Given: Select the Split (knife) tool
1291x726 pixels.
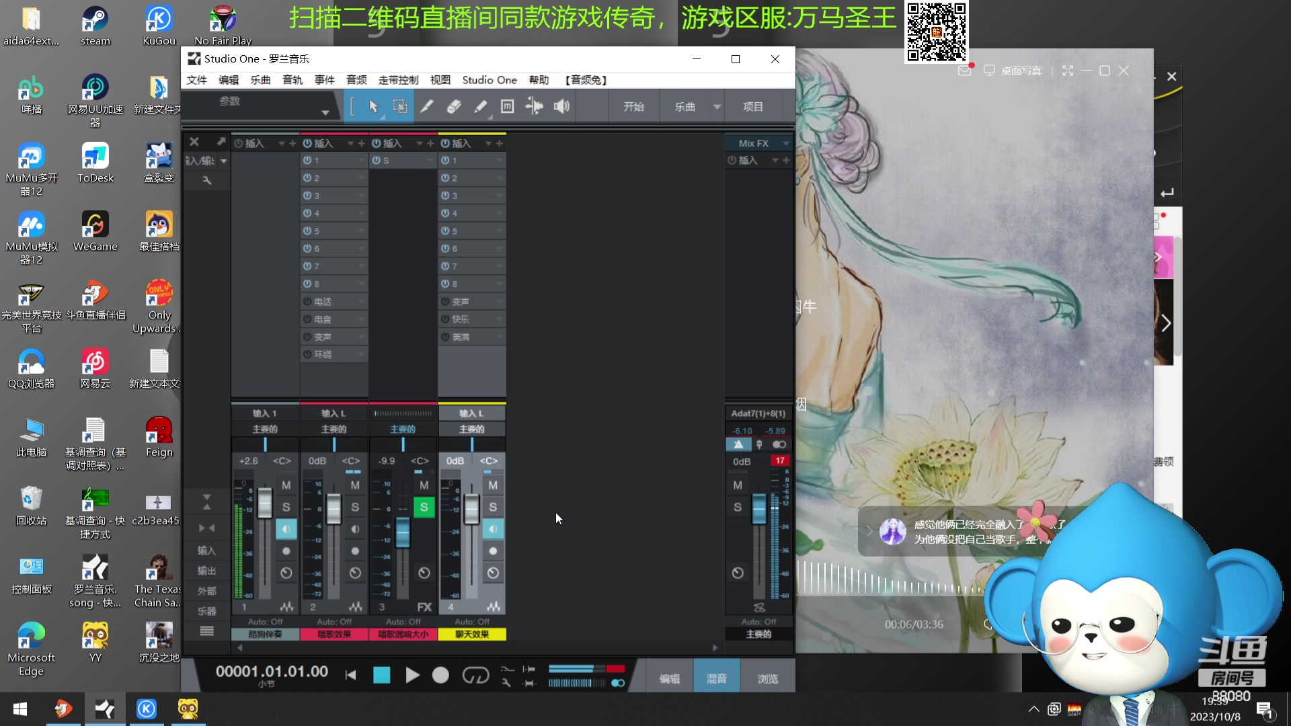Looking at the screenshot, I should pos(428,106).
